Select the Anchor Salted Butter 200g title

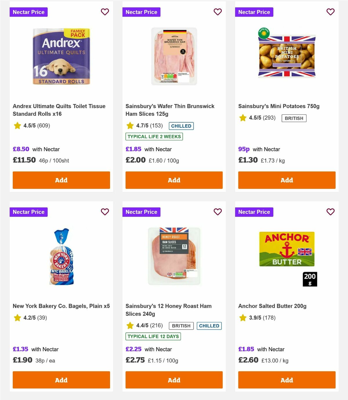pyautogui.click(x=272, y=306)
